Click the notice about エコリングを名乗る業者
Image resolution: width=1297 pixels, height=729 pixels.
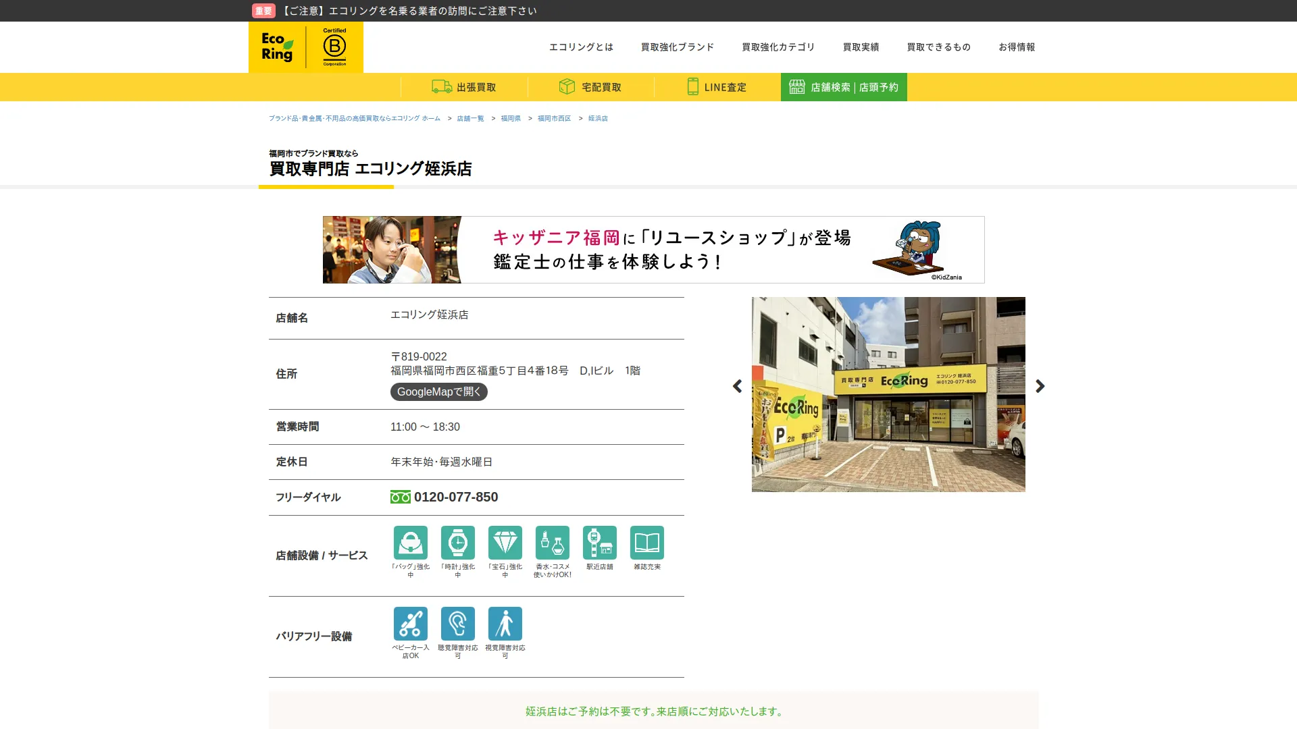coord(409,11)
